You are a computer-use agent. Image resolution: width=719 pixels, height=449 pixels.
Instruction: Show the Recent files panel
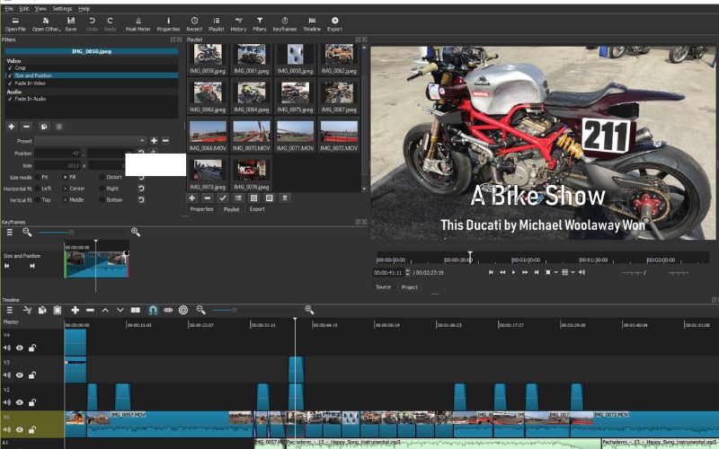coord(194,24)
